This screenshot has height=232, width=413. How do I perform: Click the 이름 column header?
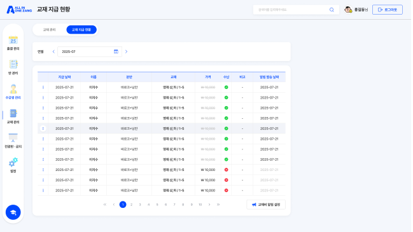click(x=94, y=77)
